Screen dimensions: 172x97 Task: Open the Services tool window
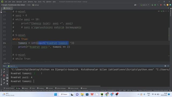[84, 88]
